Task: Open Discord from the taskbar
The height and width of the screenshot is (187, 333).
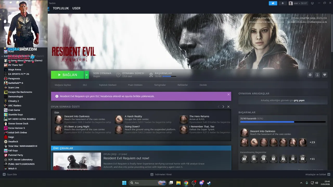Action: pyautogui.click(x=201, y=183)
